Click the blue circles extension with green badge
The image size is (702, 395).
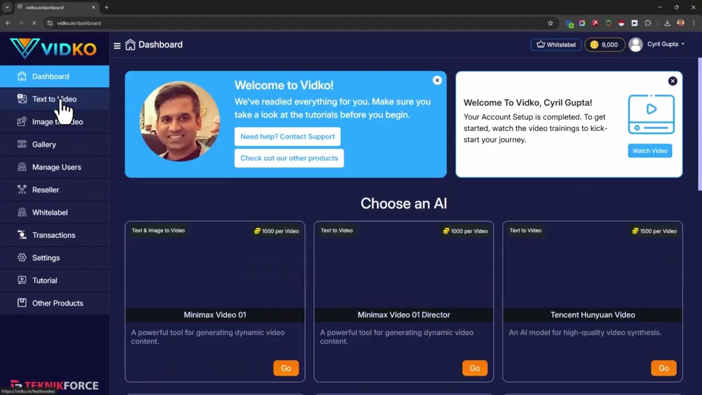(569, 24)
